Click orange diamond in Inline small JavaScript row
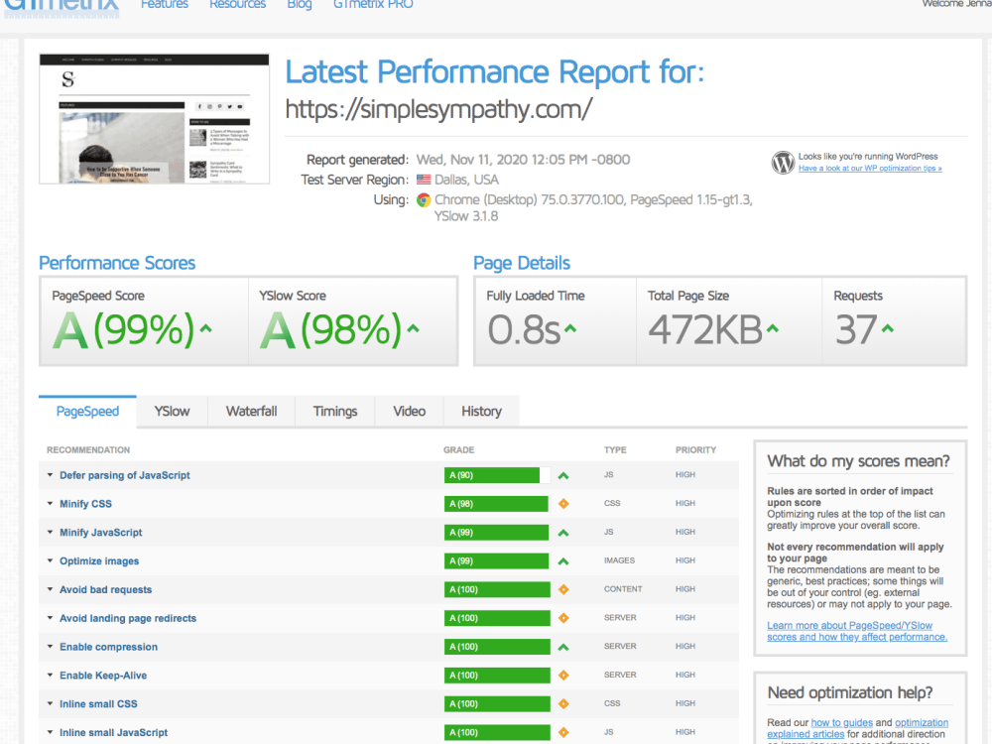This screenshot has width=992, height=744. coord(563,732)
